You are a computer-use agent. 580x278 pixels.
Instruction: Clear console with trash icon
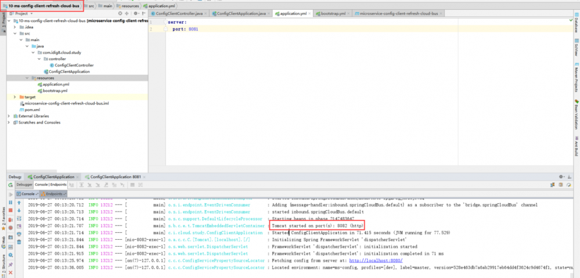coord(19,242)
